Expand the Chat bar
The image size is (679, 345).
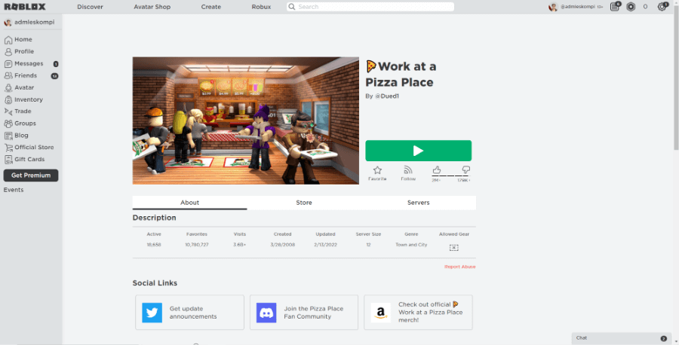click(622, 338)
